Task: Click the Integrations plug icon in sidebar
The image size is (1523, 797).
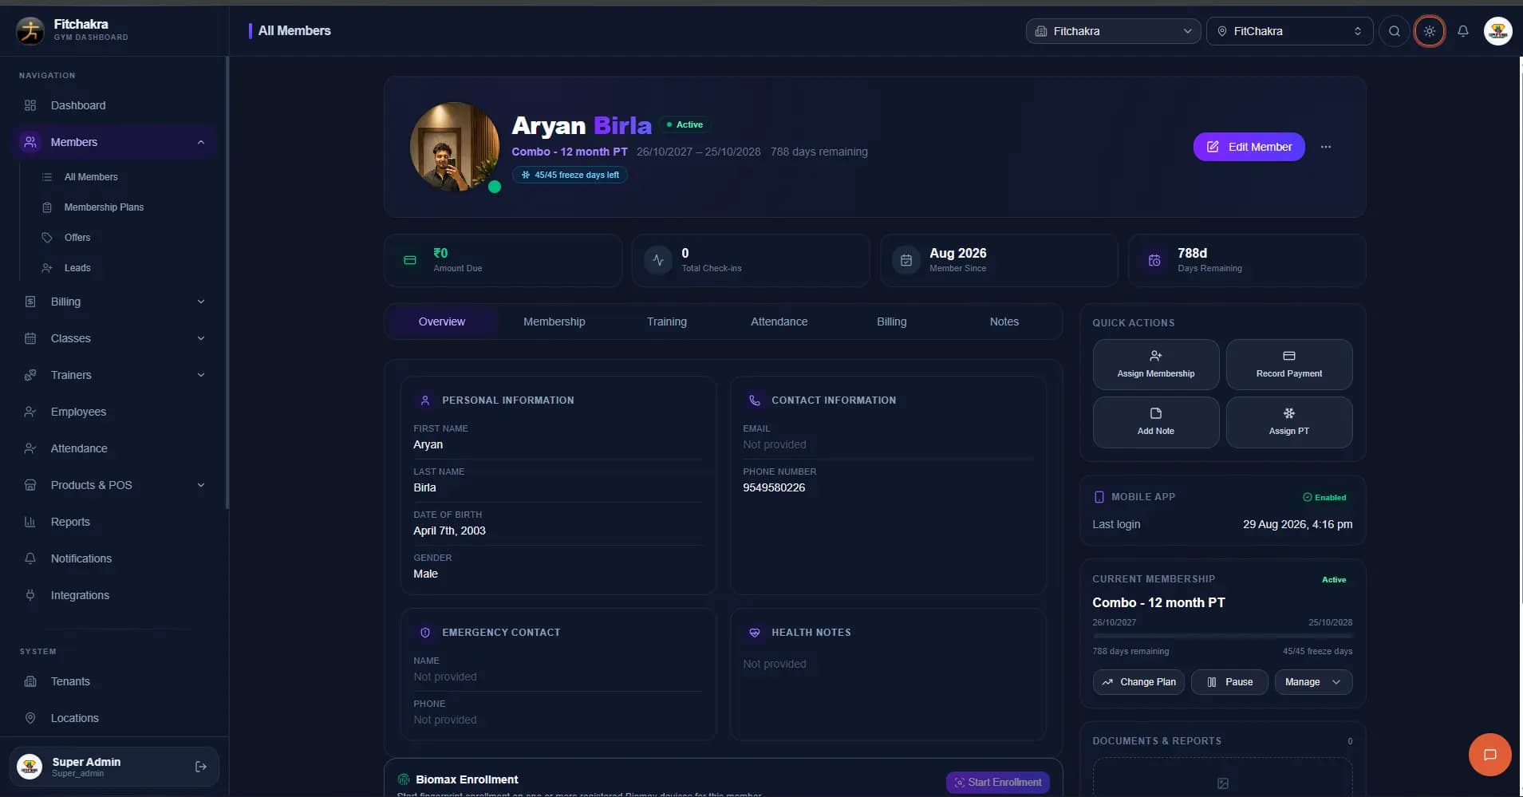Action: 30,595
